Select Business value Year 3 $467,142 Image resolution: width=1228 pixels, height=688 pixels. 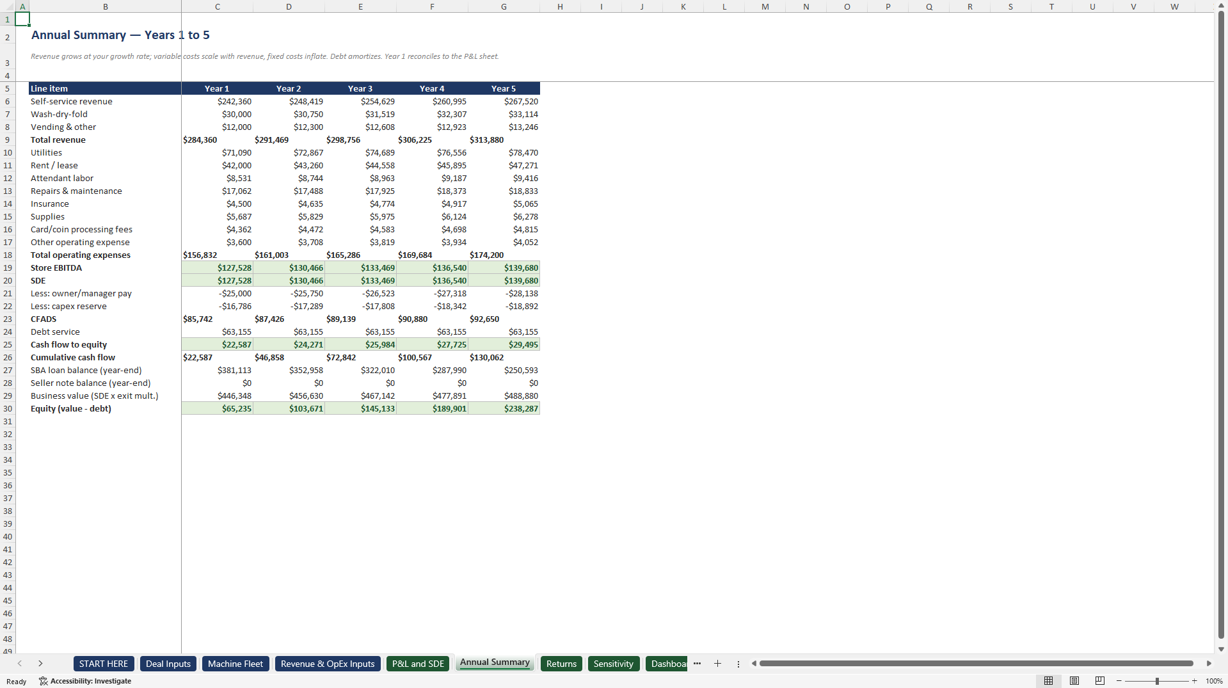pos(360,396)
